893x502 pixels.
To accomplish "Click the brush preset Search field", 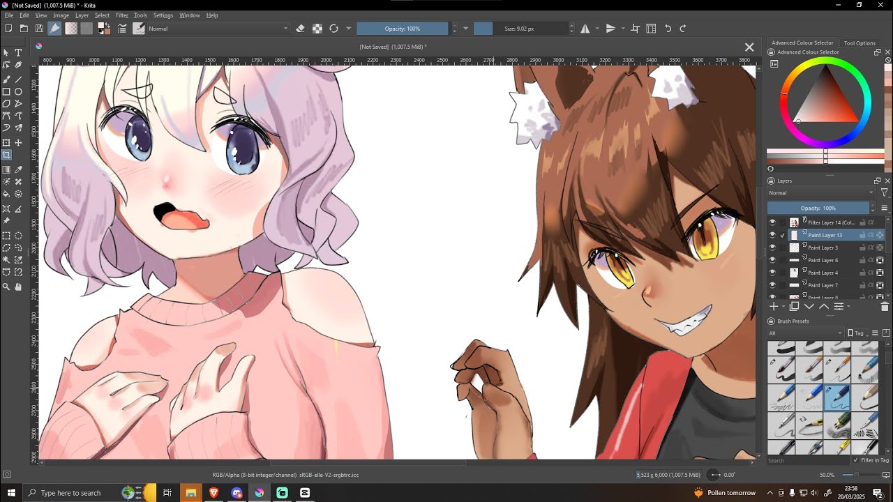I will [x=808, y=460].
